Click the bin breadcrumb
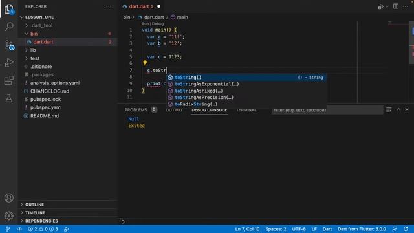 point(127,17)
